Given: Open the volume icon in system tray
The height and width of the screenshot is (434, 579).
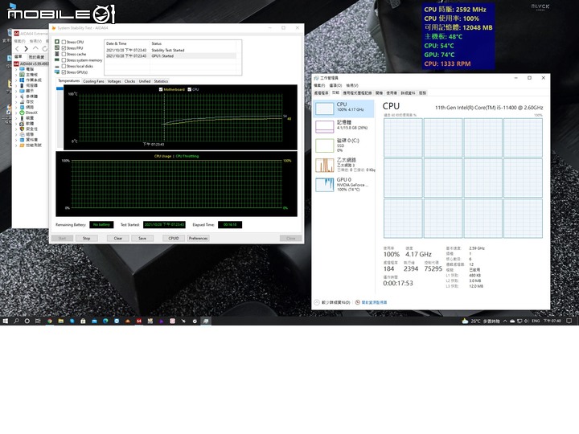Looking at the screenshot, I should tap(526, 321).
